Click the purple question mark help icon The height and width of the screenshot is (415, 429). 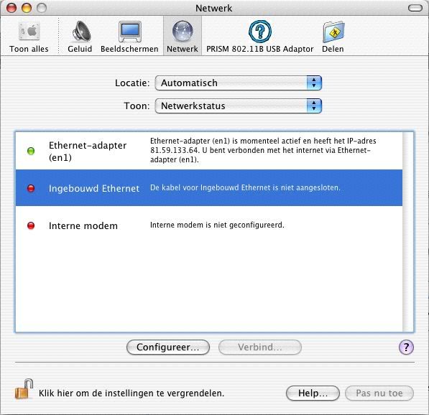(x=406, y=348)
